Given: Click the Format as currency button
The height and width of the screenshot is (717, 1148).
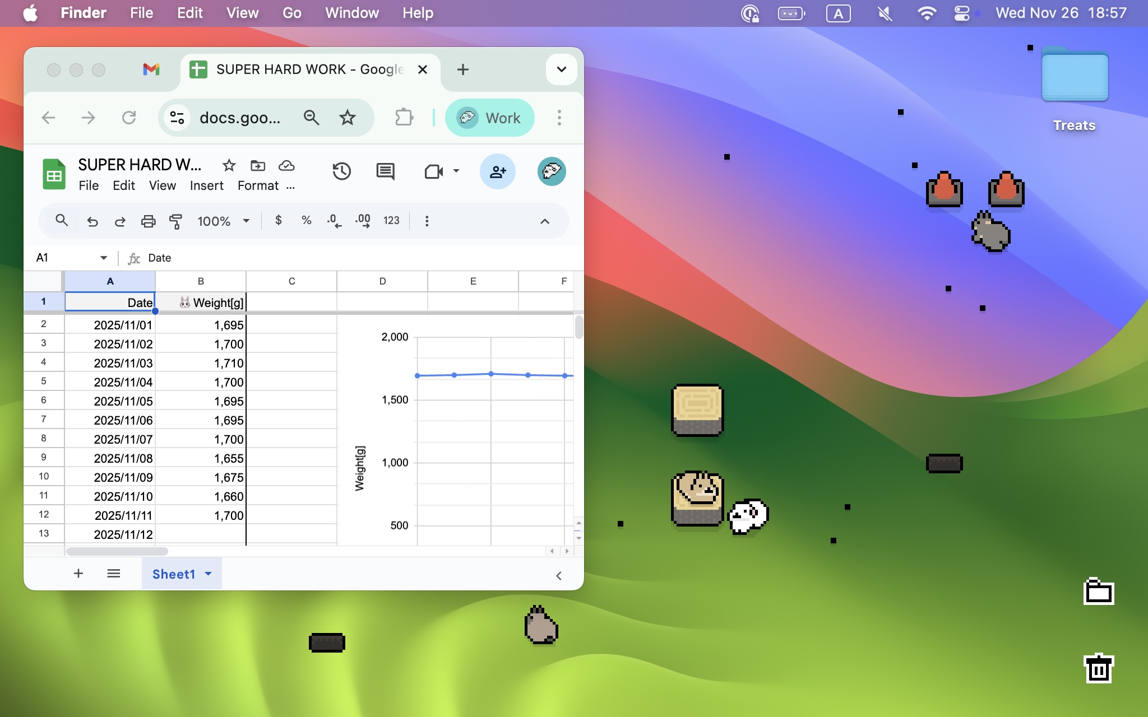Looking at the screenshot, I should pos(278,221).
